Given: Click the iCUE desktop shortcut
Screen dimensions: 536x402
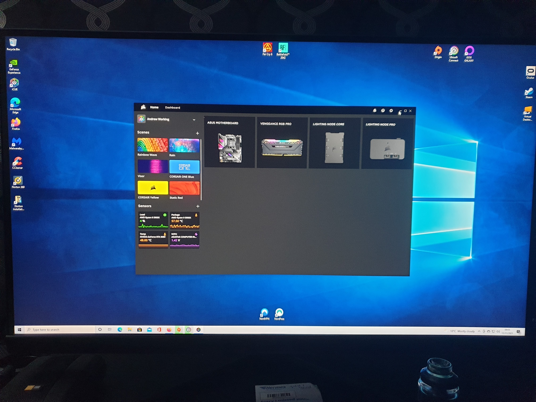Looking at the screenshot, I should 14,85.
